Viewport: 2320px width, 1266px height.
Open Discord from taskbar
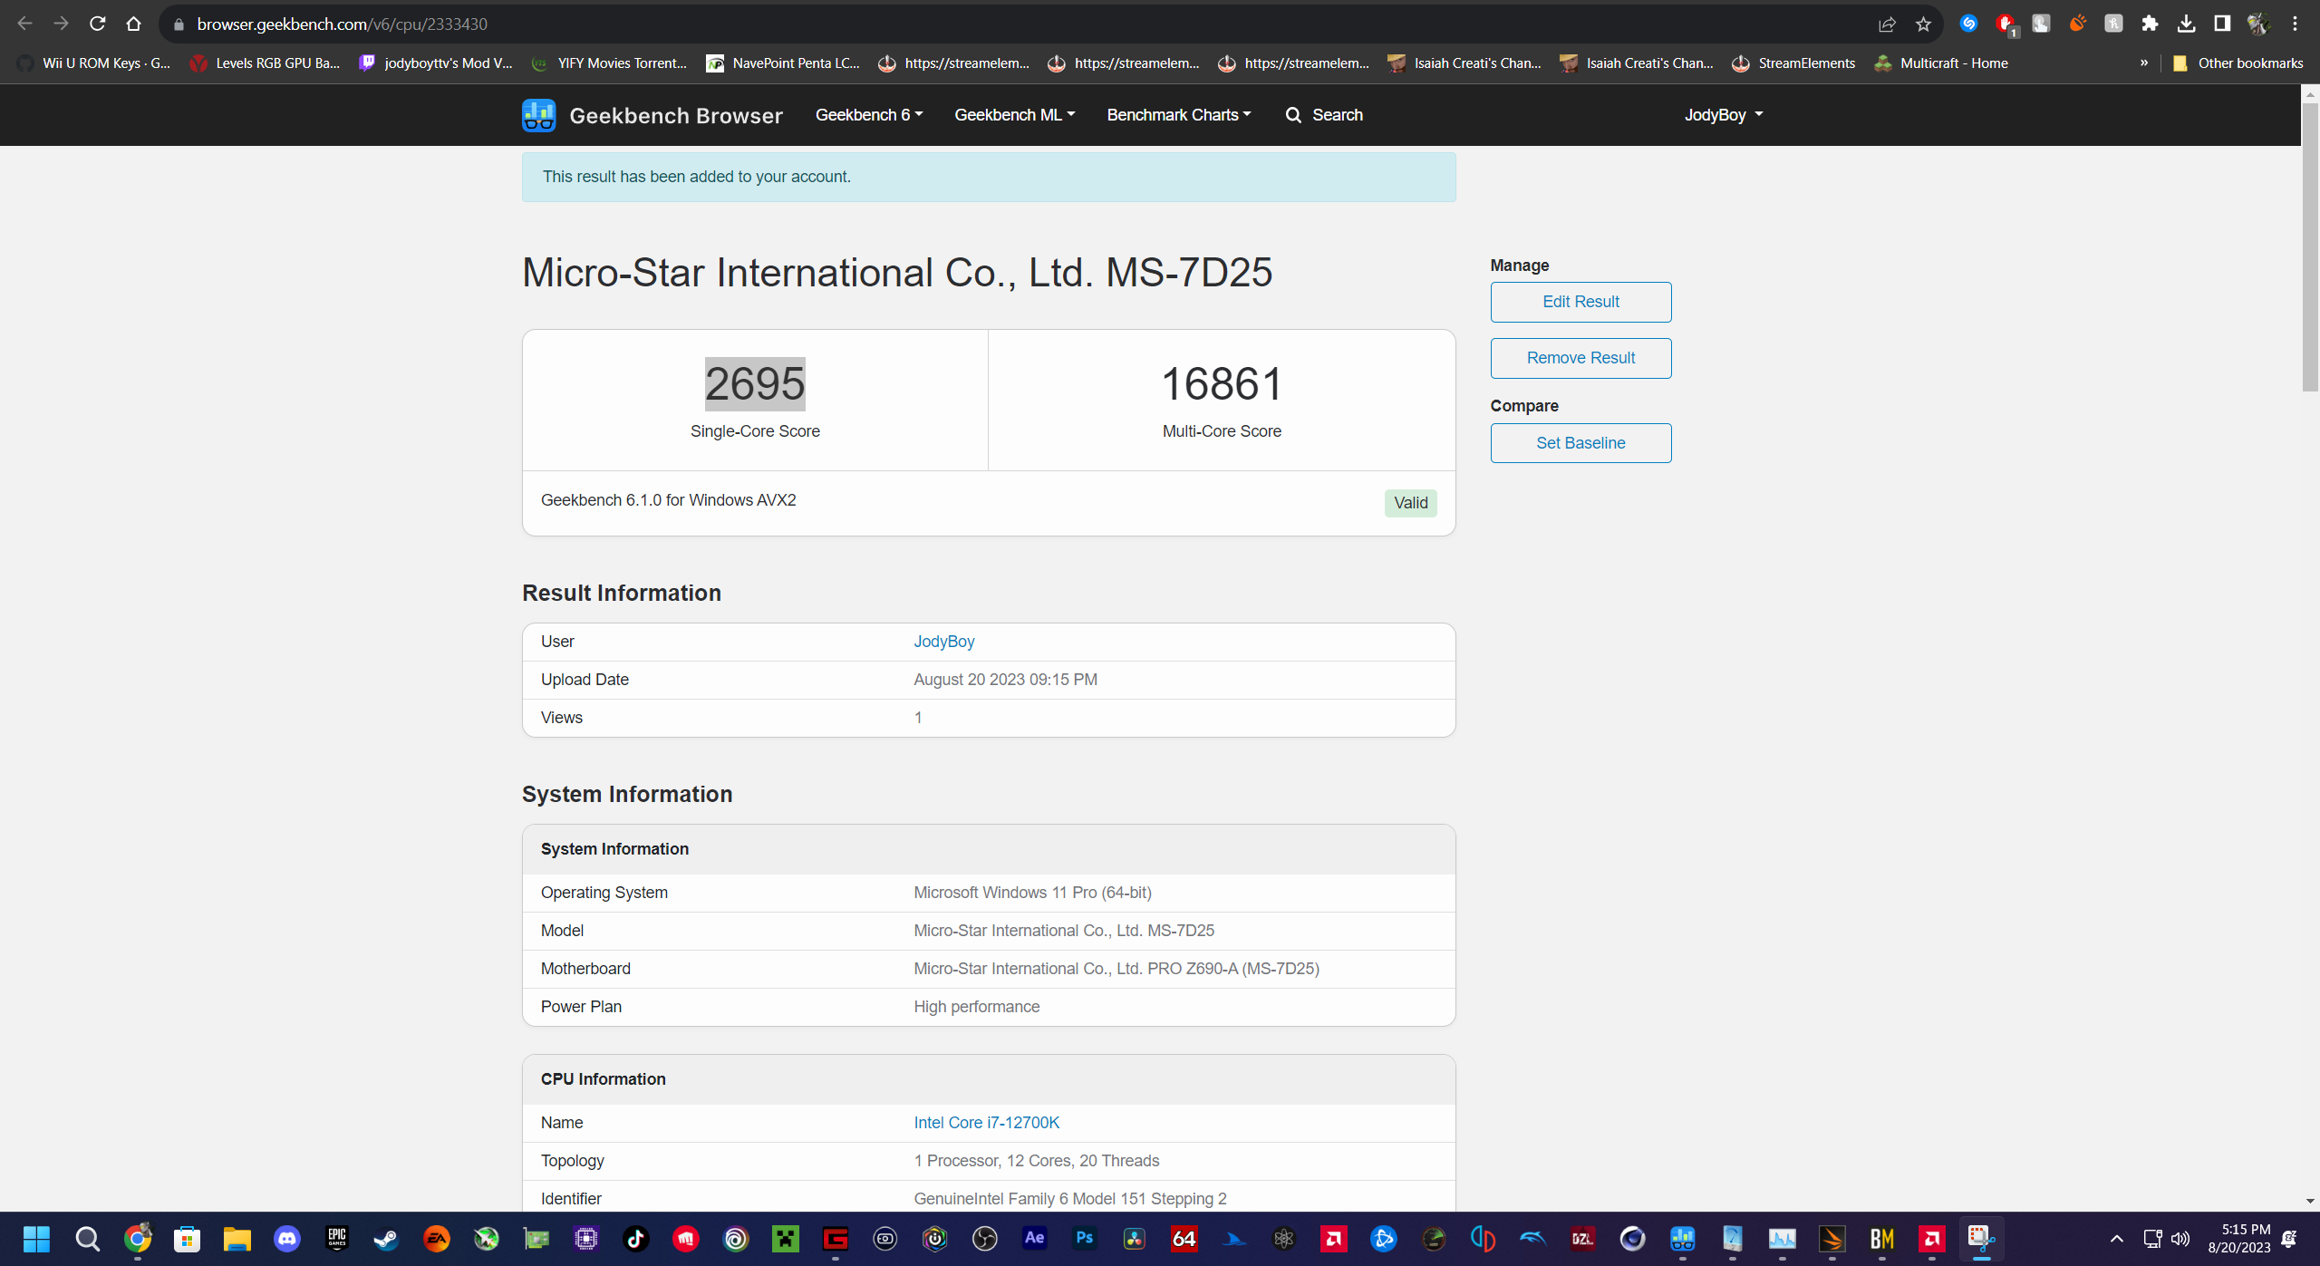point(287,1238)
